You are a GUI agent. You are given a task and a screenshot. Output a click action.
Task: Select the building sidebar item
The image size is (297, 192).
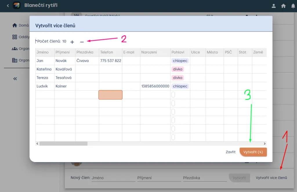(x=21, y=60)
